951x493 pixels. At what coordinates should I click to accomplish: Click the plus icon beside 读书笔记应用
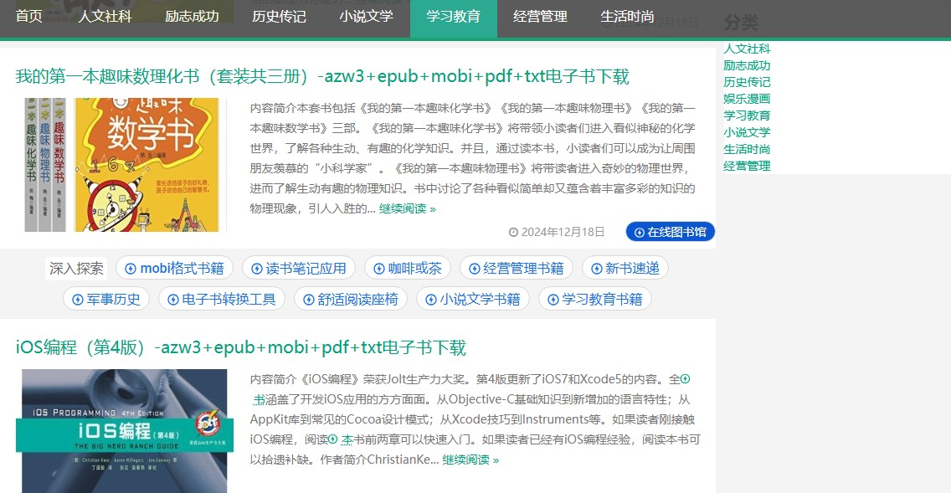[x=255, y=268]
